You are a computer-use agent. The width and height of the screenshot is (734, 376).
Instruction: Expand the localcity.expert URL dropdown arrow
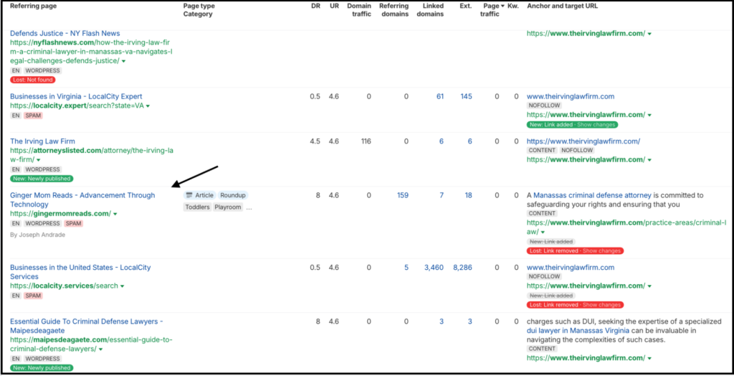tap(148, 106)
